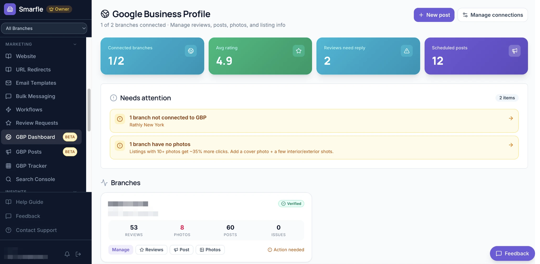Open GBP Posts page
Viewport: 540px width, 264px height.
point(41,152)
